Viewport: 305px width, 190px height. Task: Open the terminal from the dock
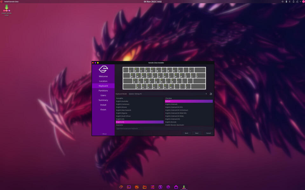point(129,187)
